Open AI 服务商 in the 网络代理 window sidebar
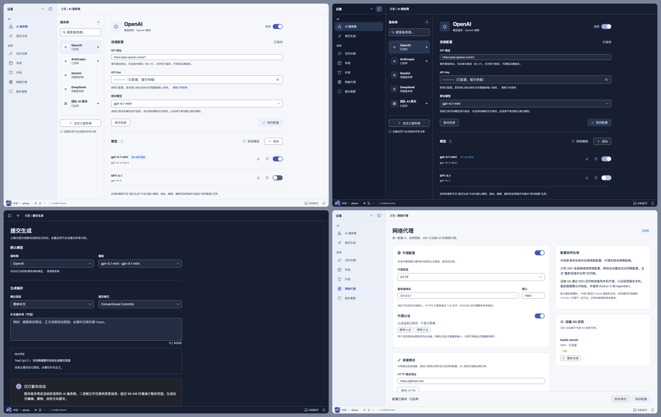Image resolution: width=661 pixels, height=417 pixels. click(x=359, y=233)
